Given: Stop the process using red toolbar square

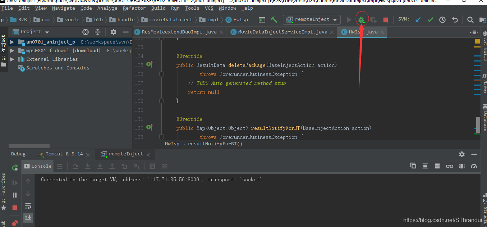Looking at the screenshot, I should [x=385, y=20].
